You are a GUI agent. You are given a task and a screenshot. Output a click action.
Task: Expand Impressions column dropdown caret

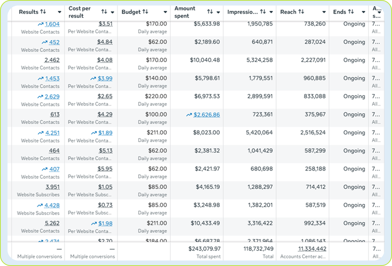tap(271, 12)
